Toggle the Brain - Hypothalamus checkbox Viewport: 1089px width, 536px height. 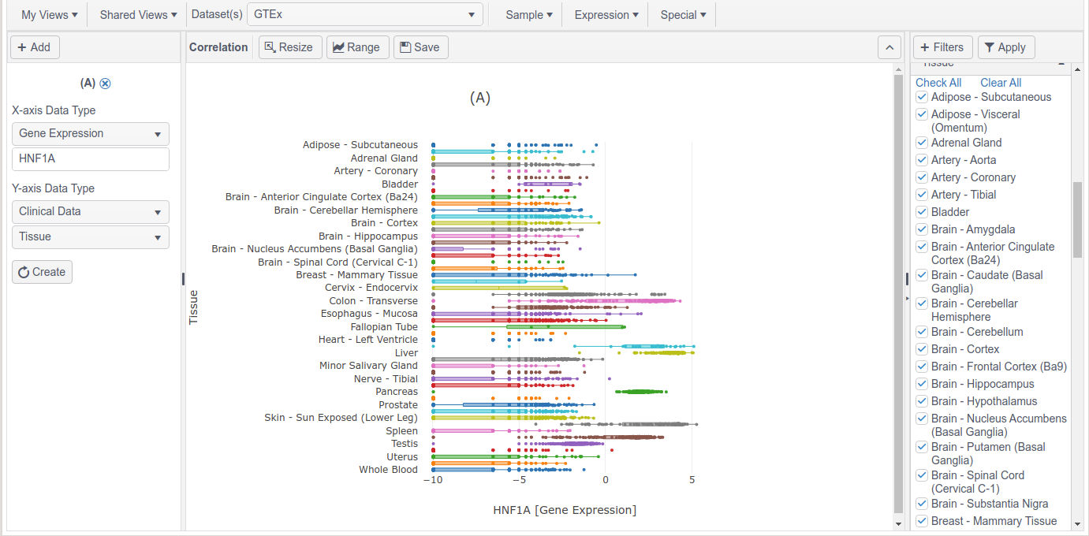[x=921, y=401]
